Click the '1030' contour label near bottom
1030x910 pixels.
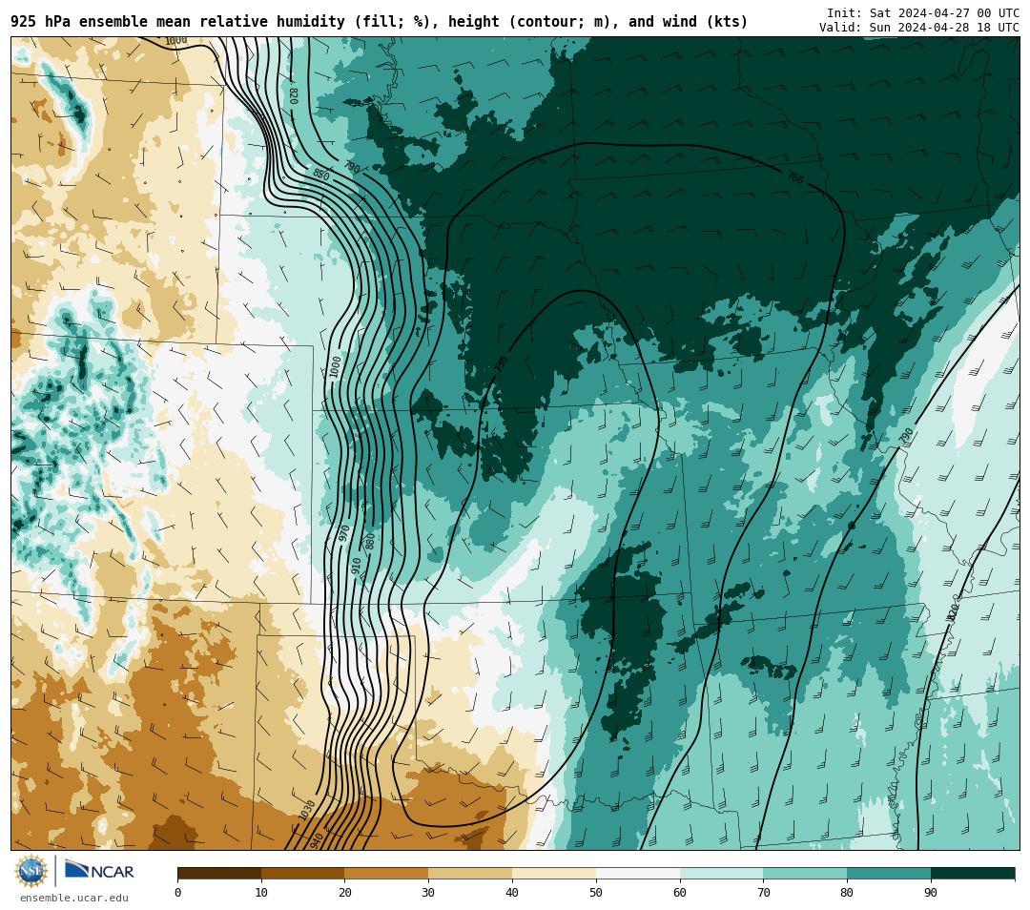pos(307,810)
